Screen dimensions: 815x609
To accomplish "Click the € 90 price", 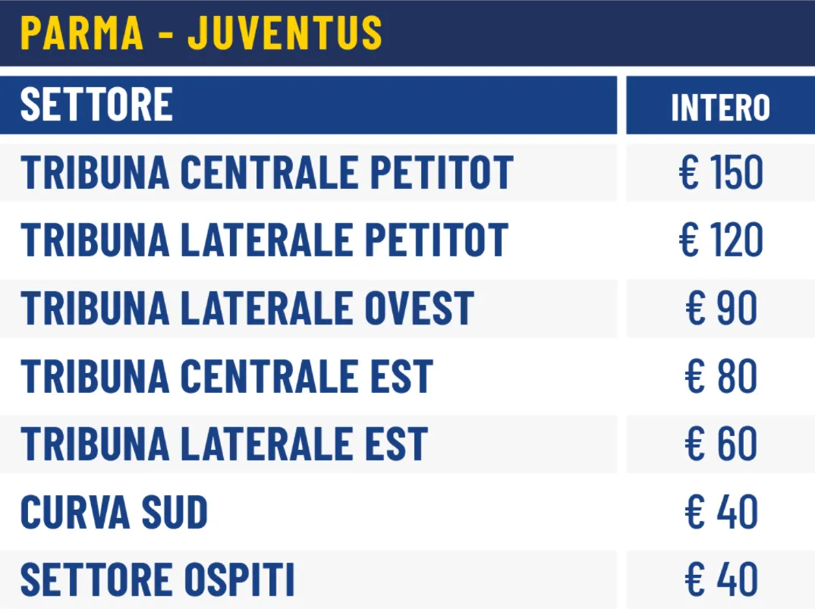I will coord(720,309).
